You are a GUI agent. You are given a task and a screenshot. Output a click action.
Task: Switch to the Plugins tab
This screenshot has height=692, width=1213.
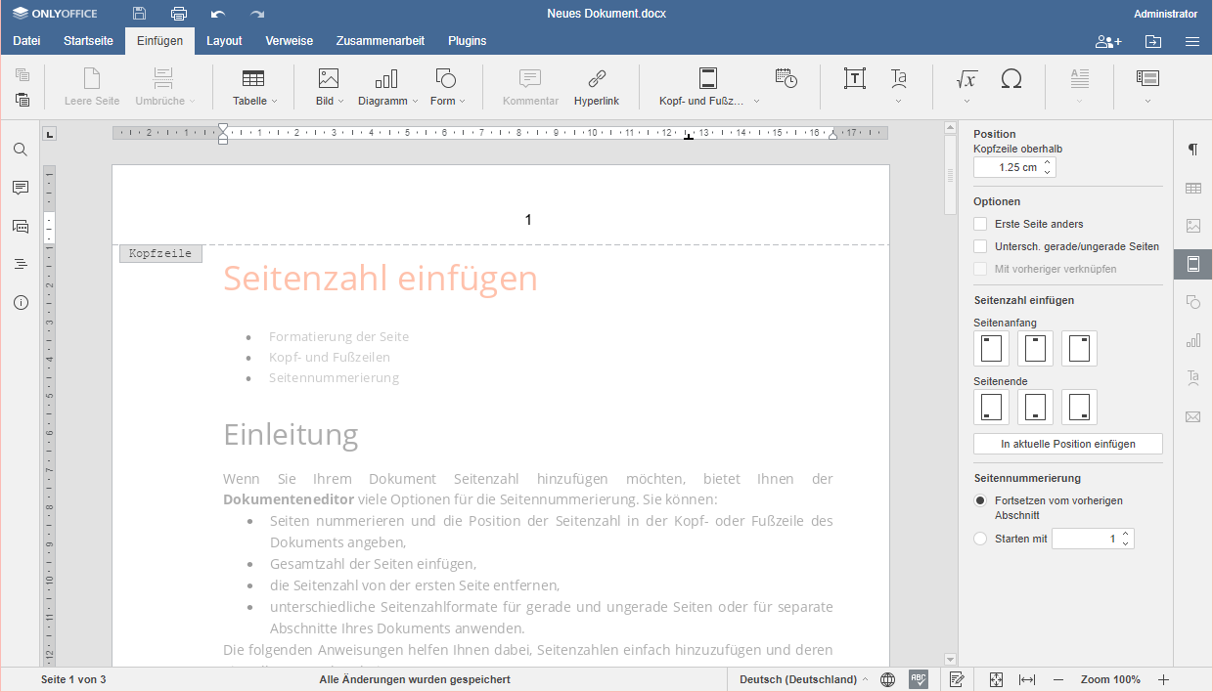[468, 41]
